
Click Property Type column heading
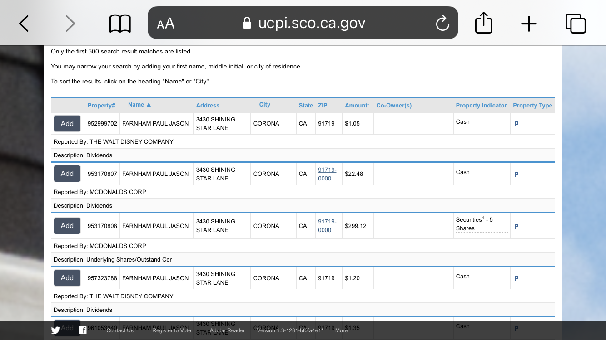click(532, 105)
